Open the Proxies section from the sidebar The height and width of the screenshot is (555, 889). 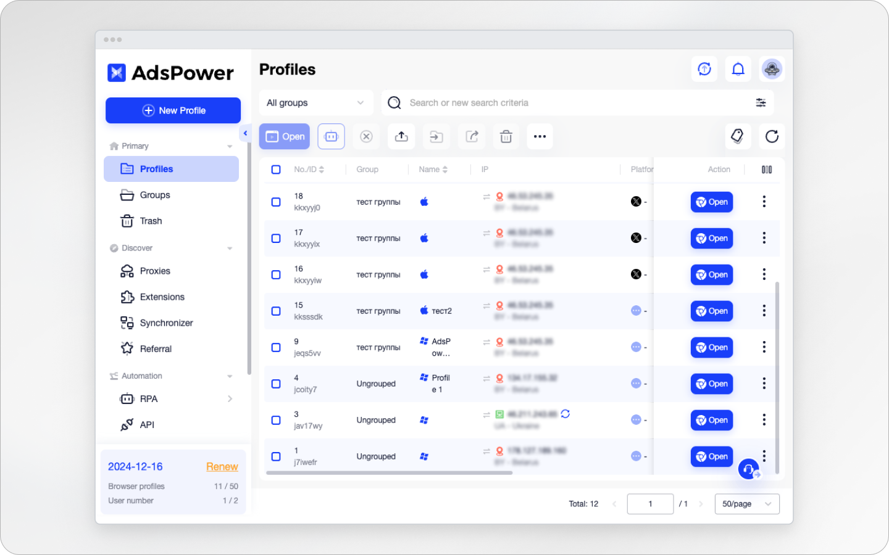[155, 271]
